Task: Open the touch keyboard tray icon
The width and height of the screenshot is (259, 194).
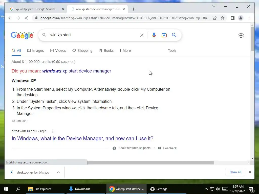Action: [225, 189]
